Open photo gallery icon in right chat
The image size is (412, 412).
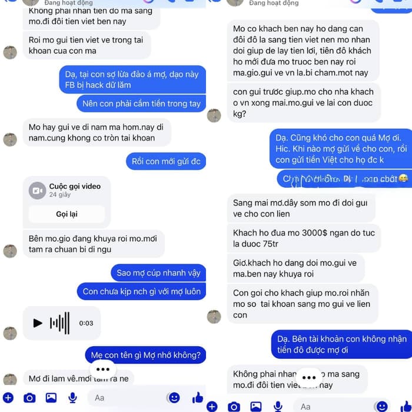click(255, 407)
